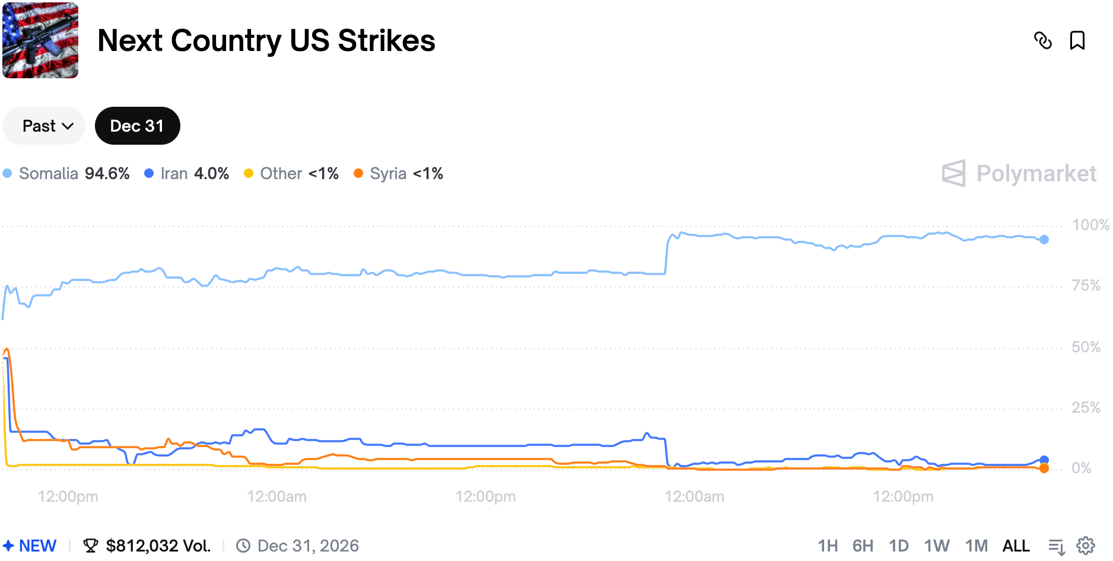Set chart range to 1D
The height and width of the screenshot is (561, 1113).
pyautogui.click(x=898, y=546)
